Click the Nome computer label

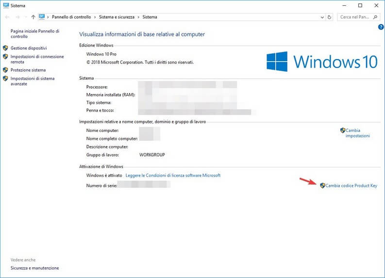(x=102, y=131)
